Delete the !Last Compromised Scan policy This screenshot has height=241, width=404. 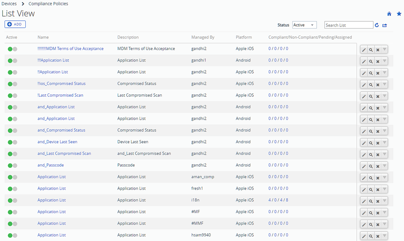pos(378,96)
